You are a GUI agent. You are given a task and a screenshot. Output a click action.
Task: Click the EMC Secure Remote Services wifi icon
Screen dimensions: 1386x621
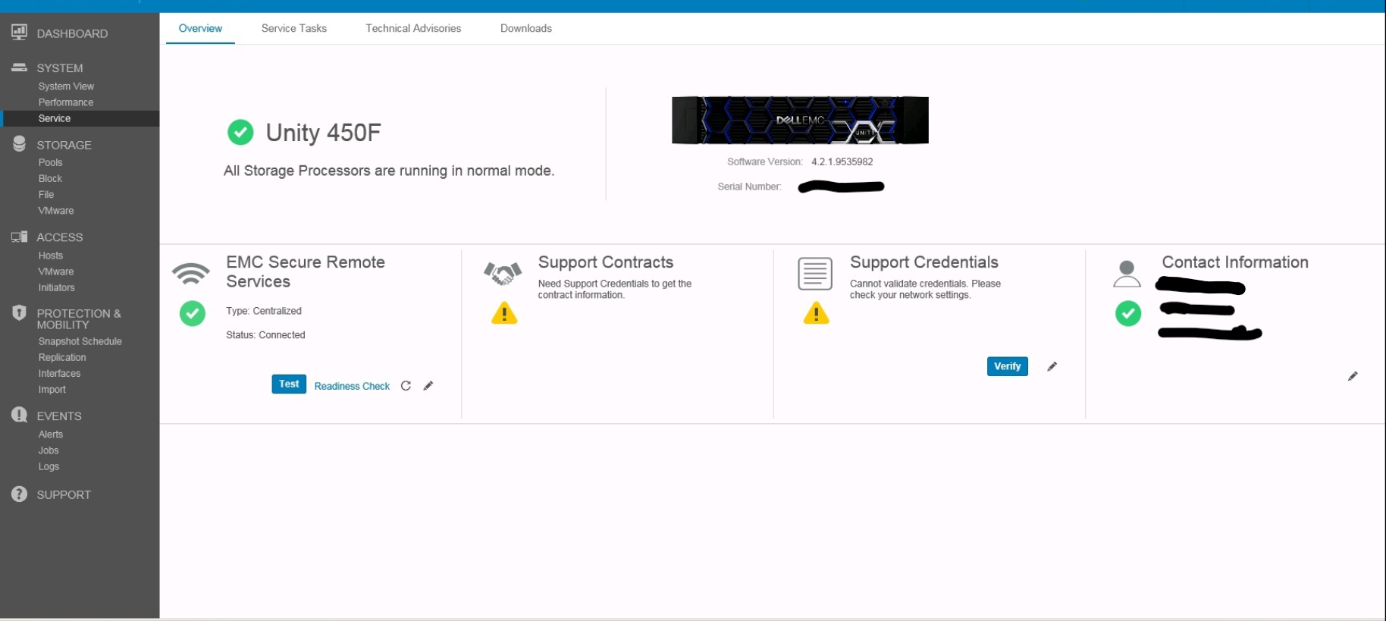(191, 274)
